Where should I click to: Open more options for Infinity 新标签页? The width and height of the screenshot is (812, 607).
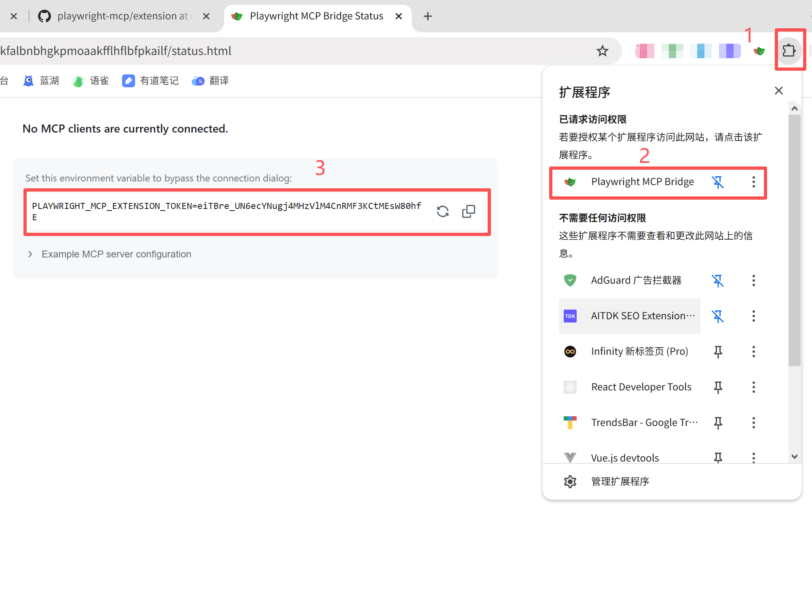coord(753,352)
